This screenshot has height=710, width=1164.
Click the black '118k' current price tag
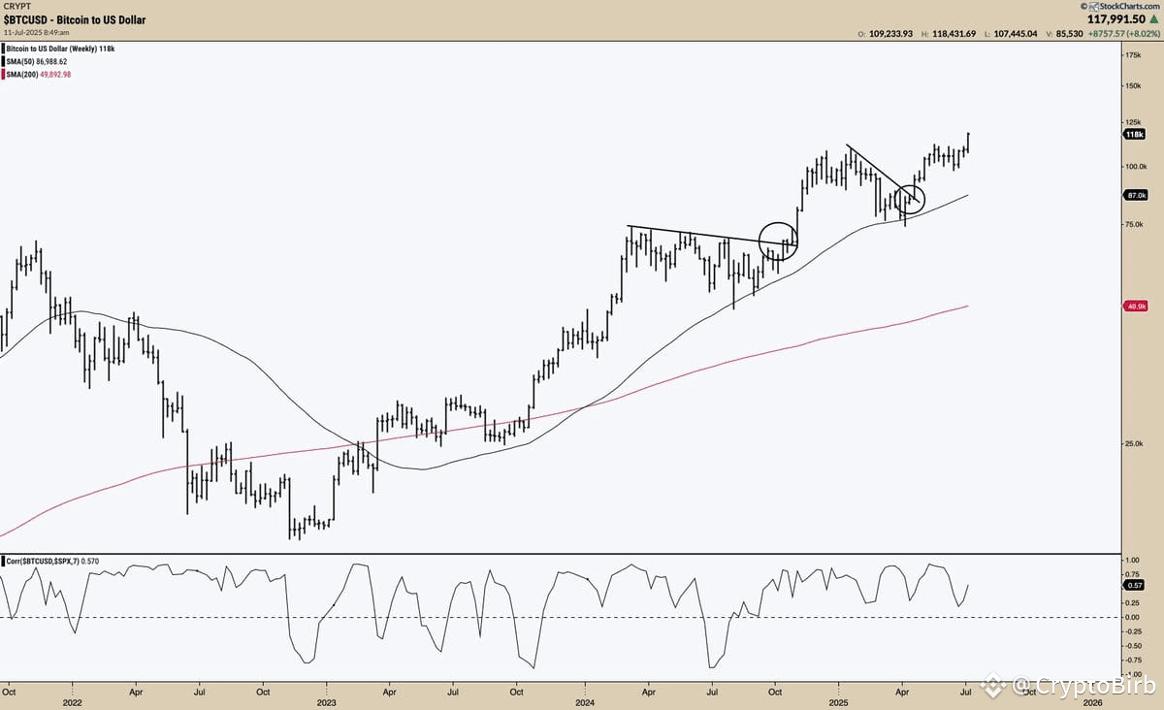[1136, 134]
